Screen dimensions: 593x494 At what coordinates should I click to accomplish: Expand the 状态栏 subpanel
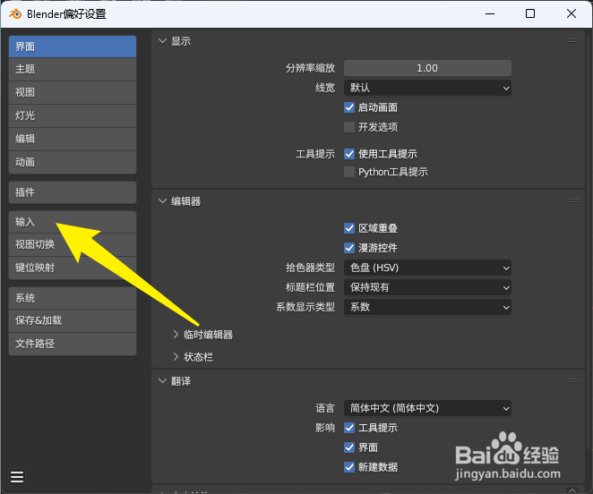tap(176, 357)
